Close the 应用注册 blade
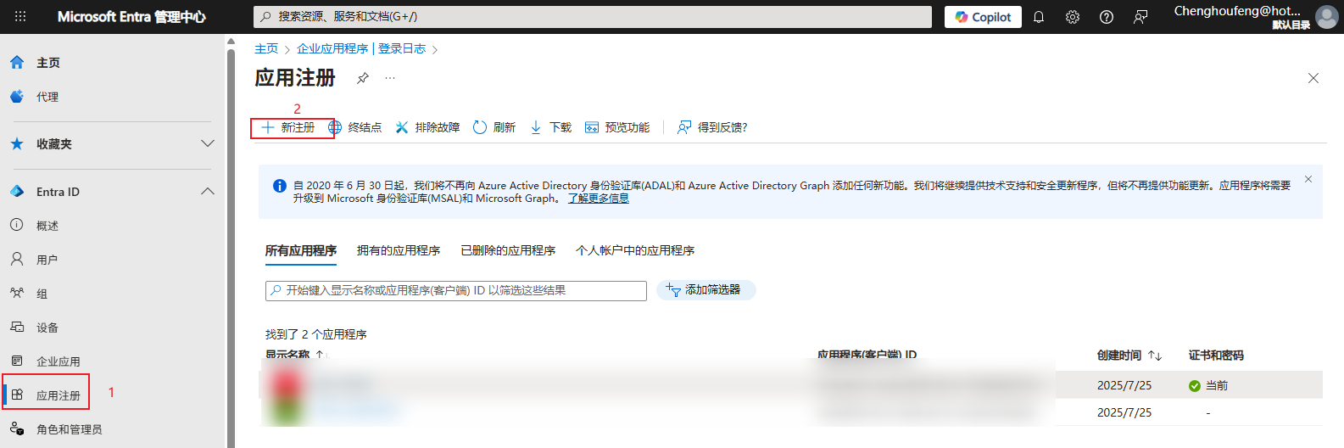 pos(1313,78)
